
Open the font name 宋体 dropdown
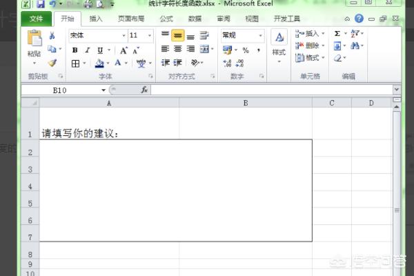96,34
